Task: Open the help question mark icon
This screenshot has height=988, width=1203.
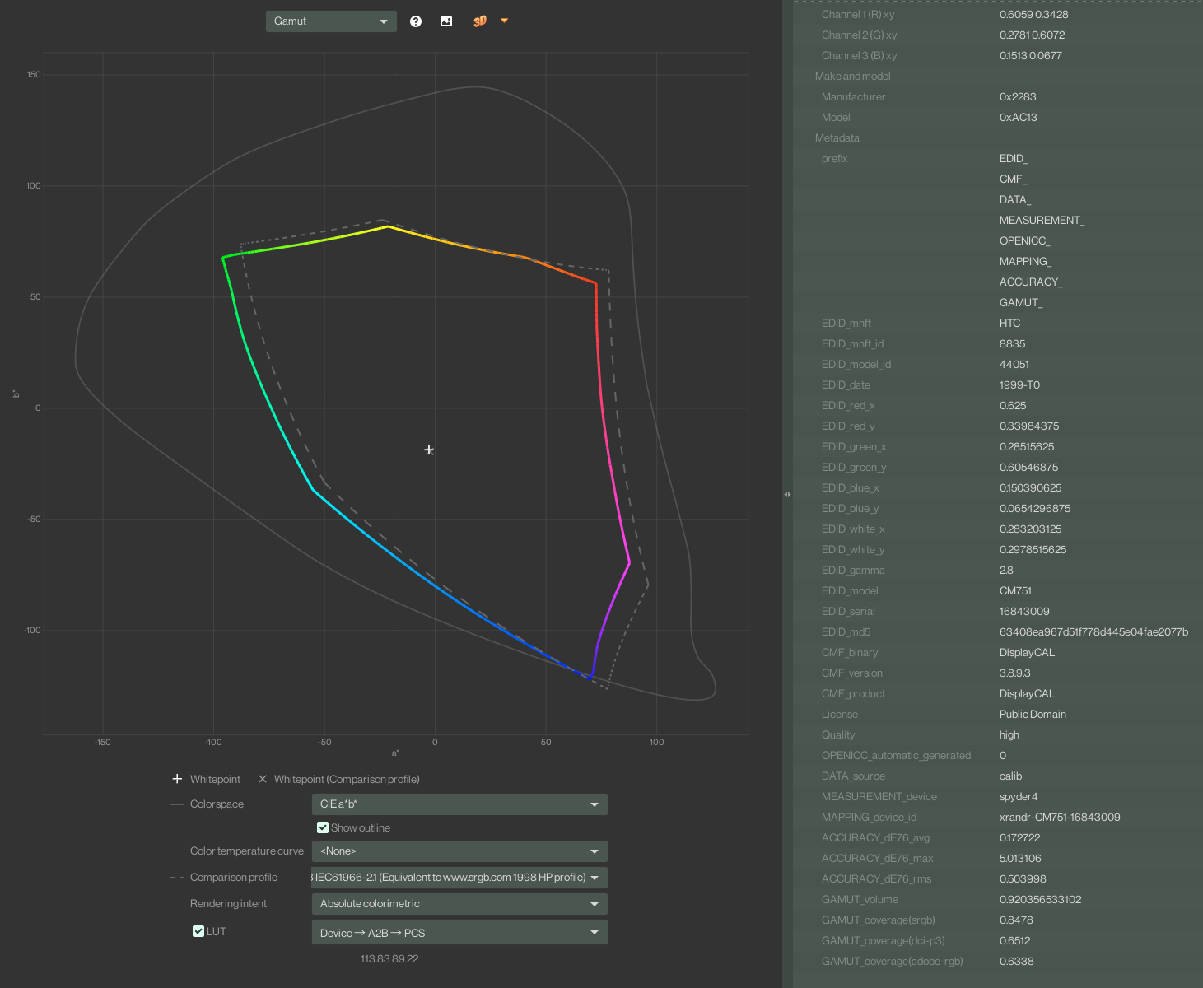Action: tap(416, 21)
